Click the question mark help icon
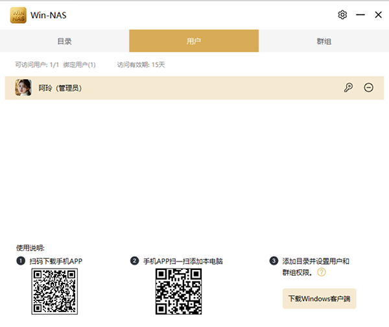 click(322, 272)
